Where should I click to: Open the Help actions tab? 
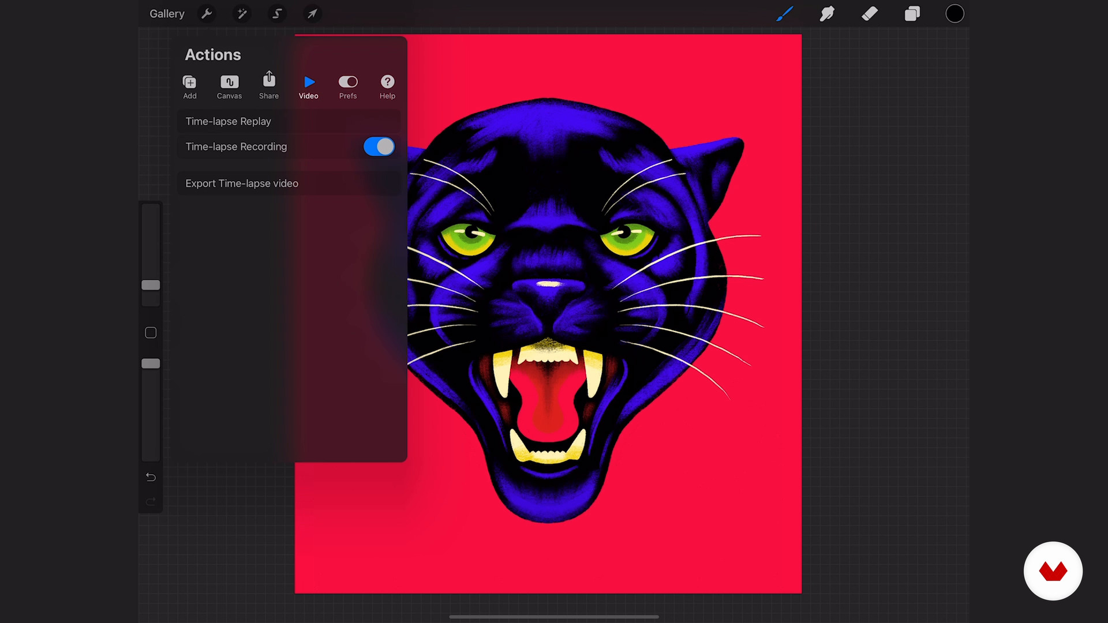point(387,87)
